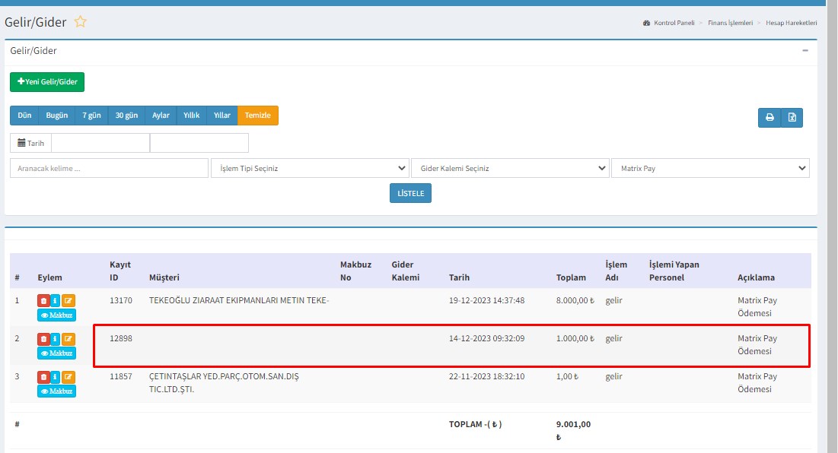View Makbuz for record 11857
The width and height of the screenshot is (838, 453).
pyautogui.click(x=56, y=391)
